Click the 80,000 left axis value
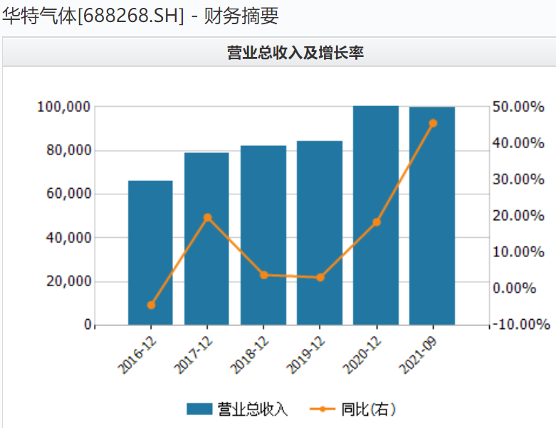Screen dimensions: 556x428 click(x=69, y=150)
